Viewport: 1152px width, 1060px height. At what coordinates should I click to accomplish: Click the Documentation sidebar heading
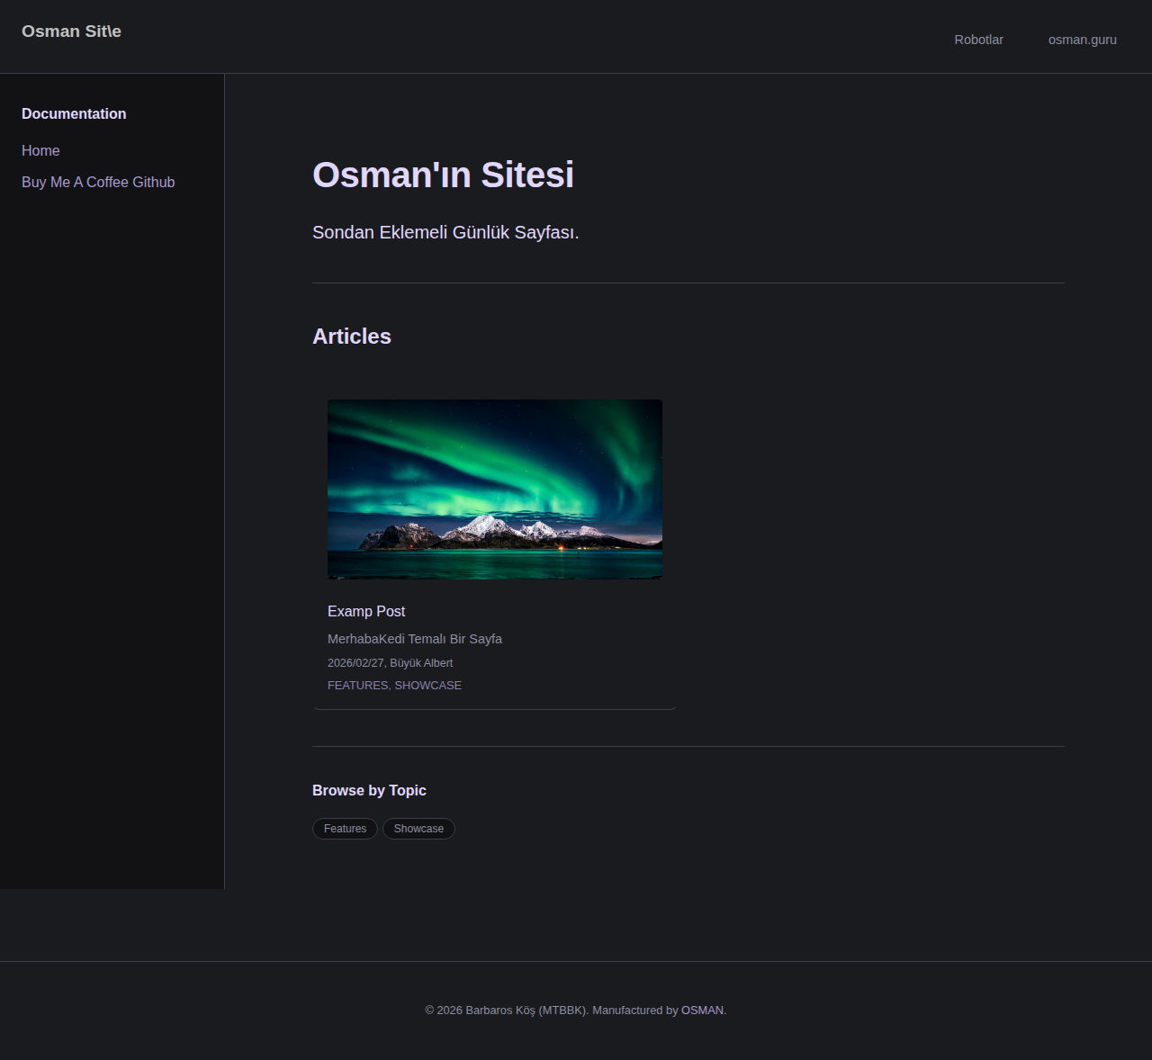74,113
